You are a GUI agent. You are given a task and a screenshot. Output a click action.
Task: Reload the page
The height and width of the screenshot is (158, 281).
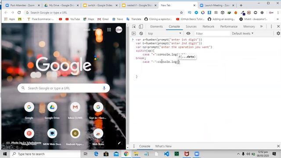[x=19, y=13]
